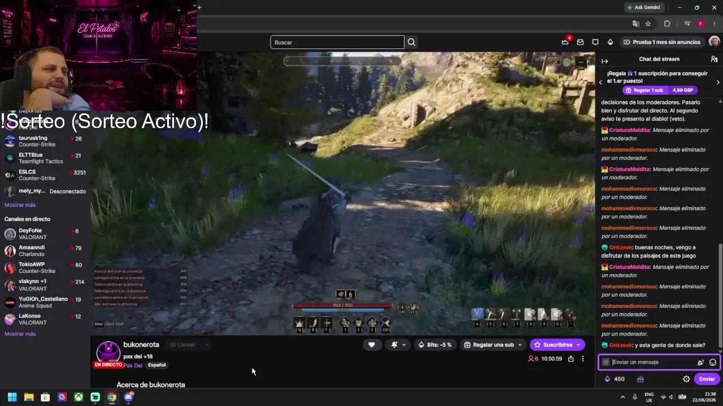
Task: Open live channel Amaanndi
Action: tap(45, 251)
